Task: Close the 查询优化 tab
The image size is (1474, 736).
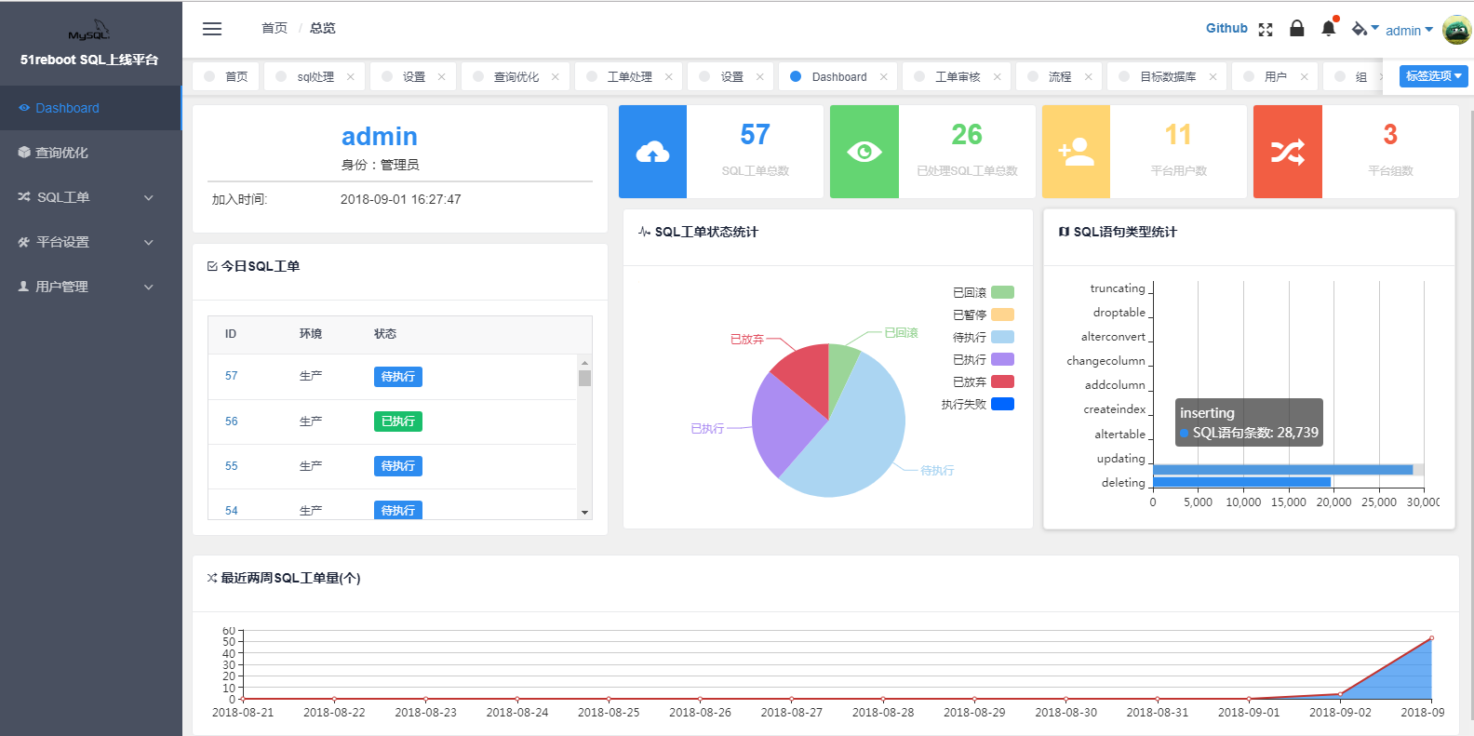Action: (x=556, y=77)
